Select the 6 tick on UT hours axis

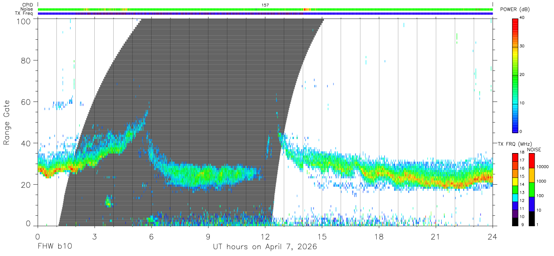[151, 237]
